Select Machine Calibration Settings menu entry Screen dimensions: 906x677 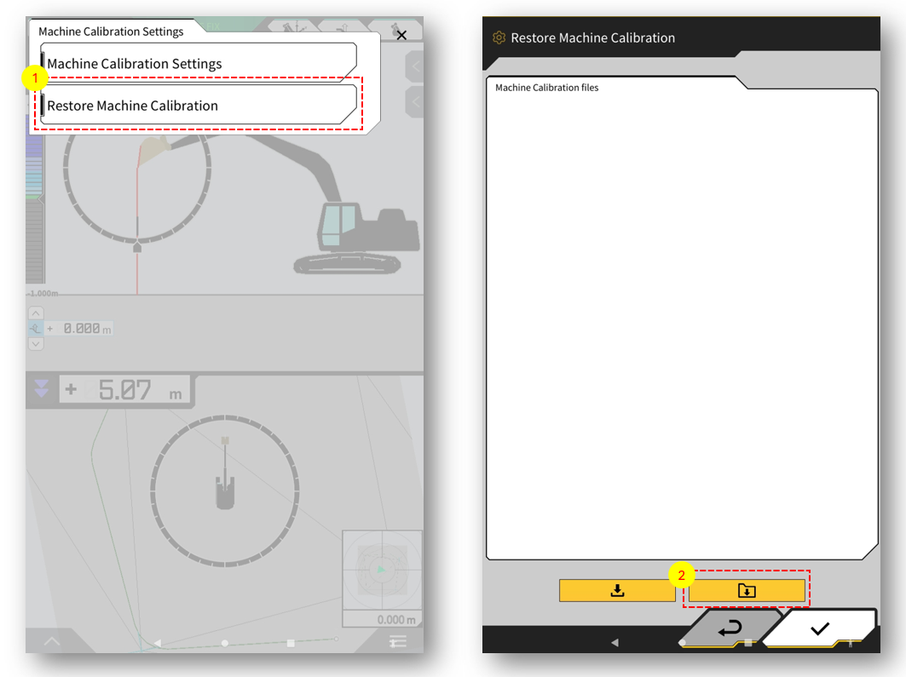199,64
